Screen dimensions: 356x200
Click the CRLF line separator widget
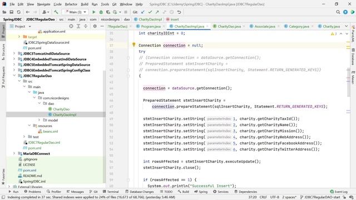tap(263, 197)
